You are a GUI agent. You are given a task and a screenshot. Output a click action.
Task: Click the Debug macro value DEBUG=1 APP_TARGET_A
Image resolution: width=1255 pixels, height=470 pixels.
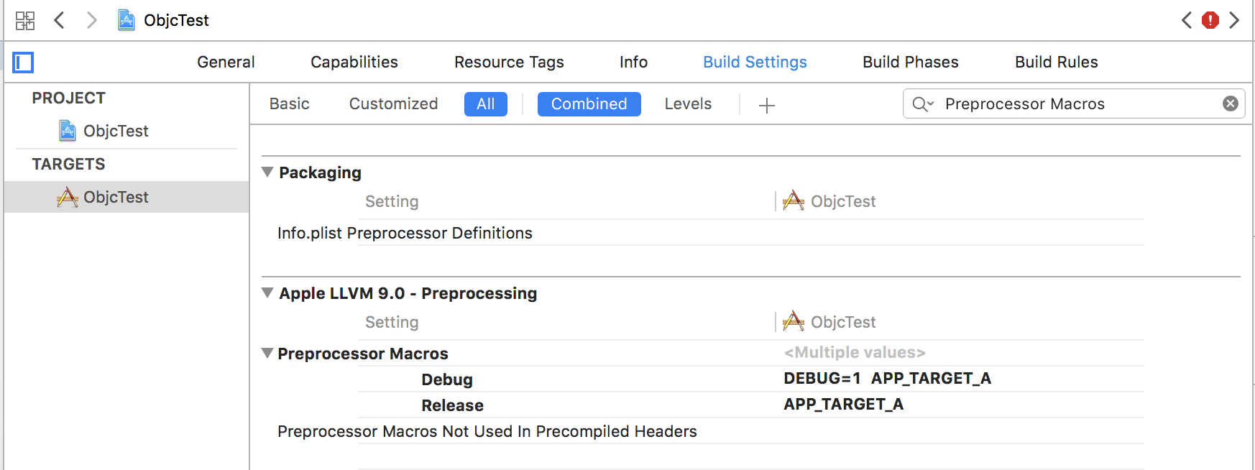pos(887,379)
